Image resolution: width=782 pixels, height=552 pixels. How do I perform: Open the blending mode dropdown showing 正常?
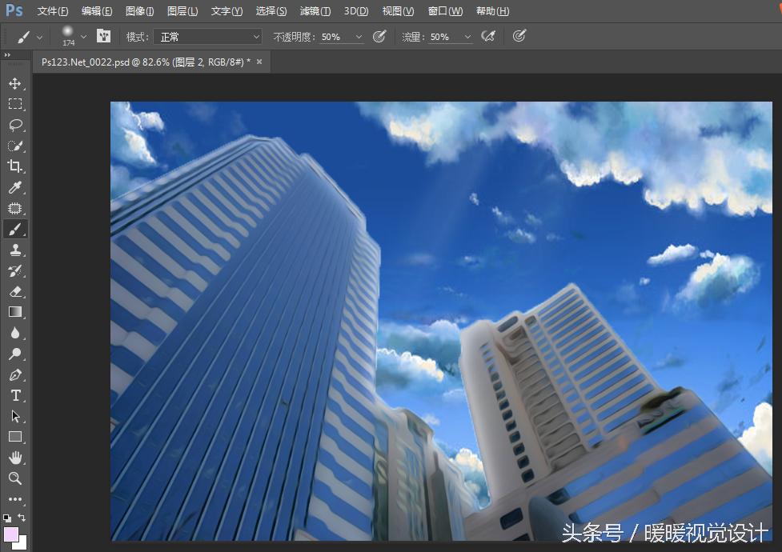point(208,36)
